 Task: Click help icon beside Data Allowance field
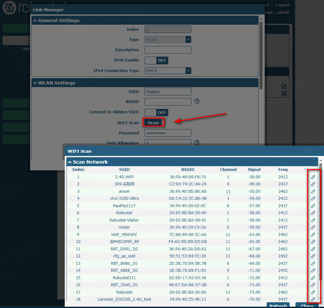tap(197, 142)
